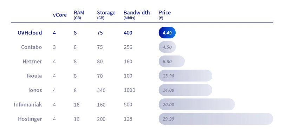This screenshot has width=281, height=136.
Task: Select the OVHcloud provider name
Action: [x=30, y=33]
